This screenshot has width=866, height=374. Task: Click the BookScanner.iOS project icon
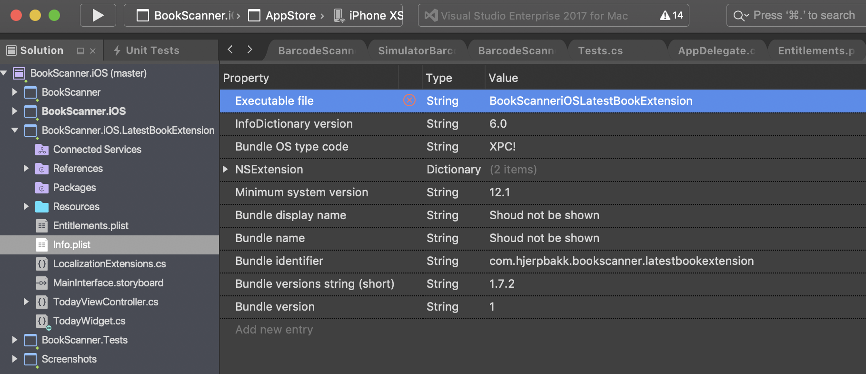coord(30,111)
